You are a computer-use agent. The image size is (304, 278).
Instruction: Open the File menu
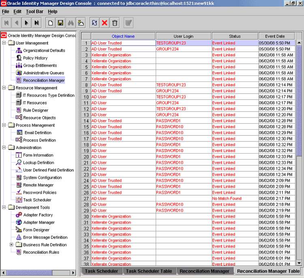(x=5, y=12)
